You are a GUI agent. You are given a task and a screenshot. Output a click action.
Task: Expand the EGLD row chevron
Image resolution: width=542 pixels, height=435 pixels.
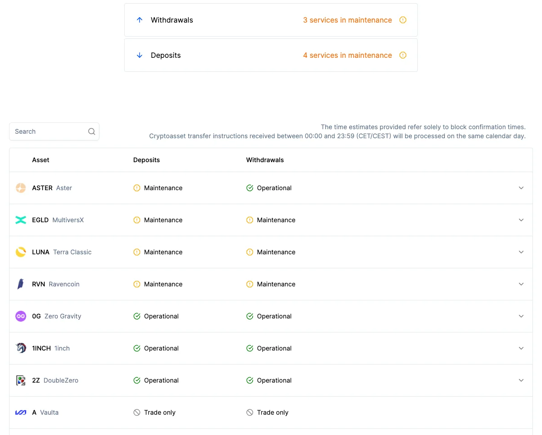click(521, 220)
